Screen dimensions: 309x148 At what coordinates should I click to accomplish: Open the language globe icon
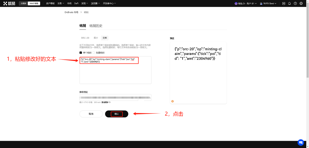tap(301, 3)
